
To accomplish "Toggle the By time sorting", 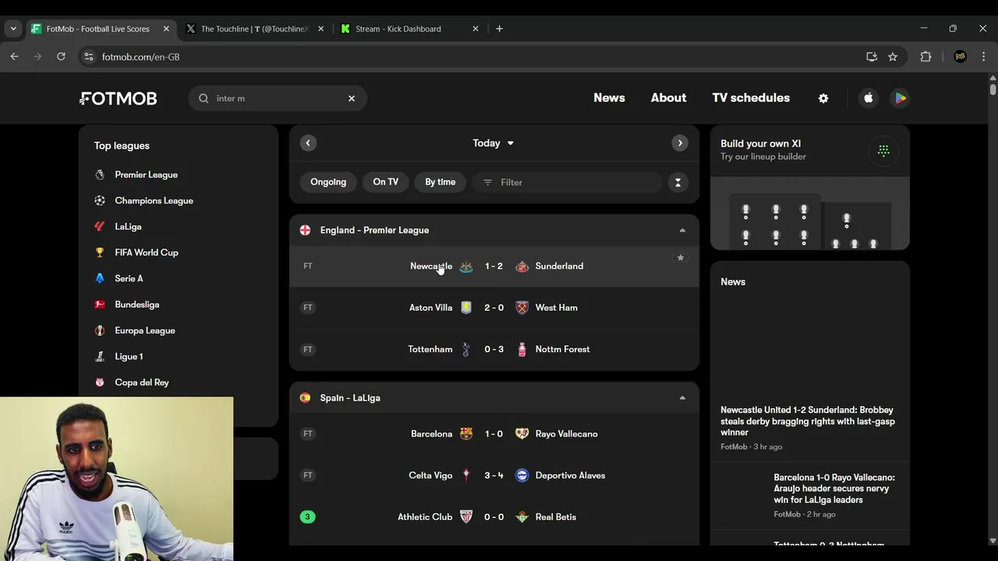I will [x=441, y=182].
